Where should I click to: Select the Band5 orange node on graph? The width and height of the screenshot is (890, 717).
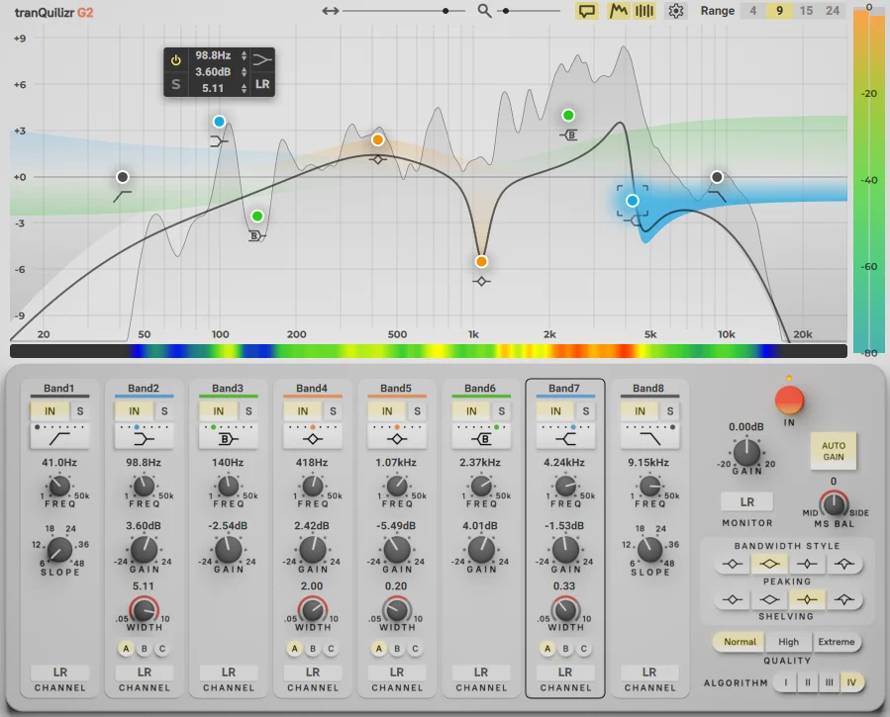(x=481, y=261)
